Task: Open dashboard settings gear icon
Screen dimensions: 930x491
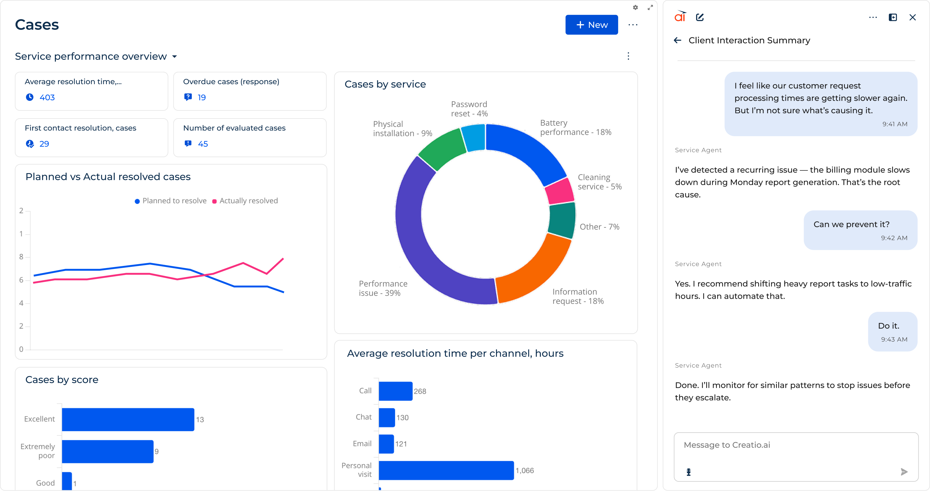Action: coord(635,7)
